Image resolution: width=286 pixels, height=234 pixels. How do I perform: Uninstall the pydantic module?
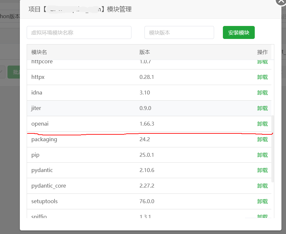(263, 170)
